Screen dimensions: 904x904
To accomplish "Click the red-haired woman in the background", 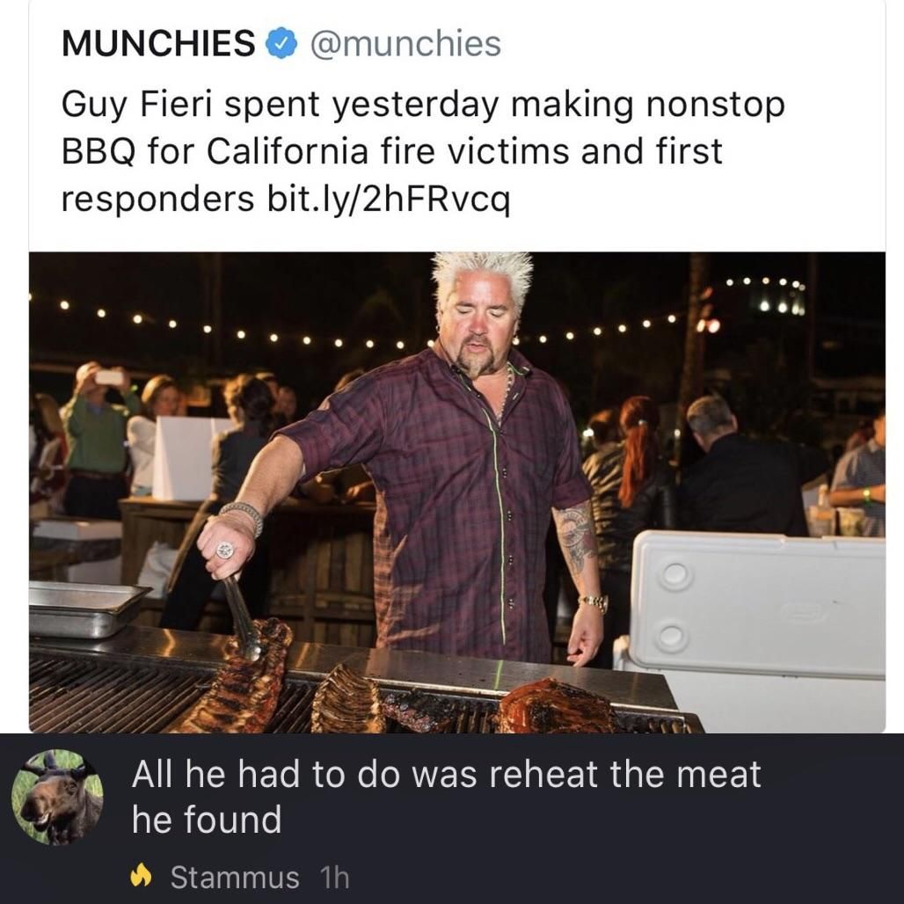I will 639,448.
